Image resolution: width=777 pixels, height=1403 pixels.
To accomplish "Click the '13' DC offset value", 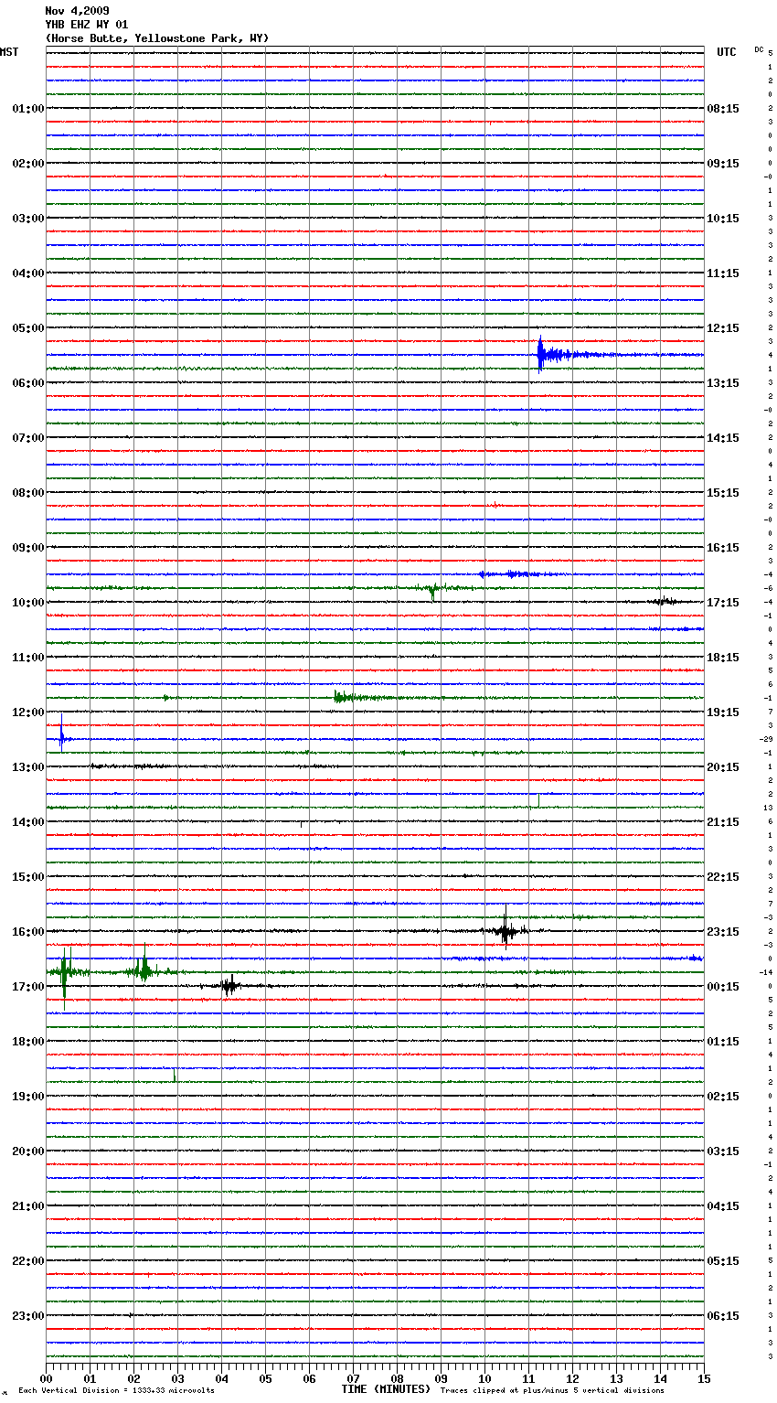I will coord(768,808).
